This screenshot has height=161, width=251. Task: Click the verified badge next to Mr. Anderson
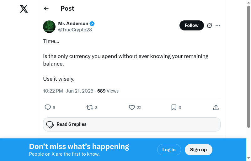point(92,24)
